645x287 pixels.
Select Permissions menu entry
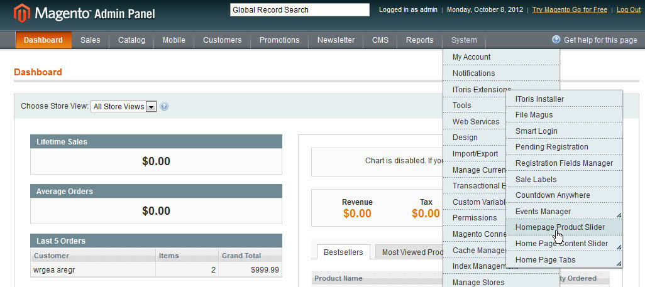pos(475,217)
